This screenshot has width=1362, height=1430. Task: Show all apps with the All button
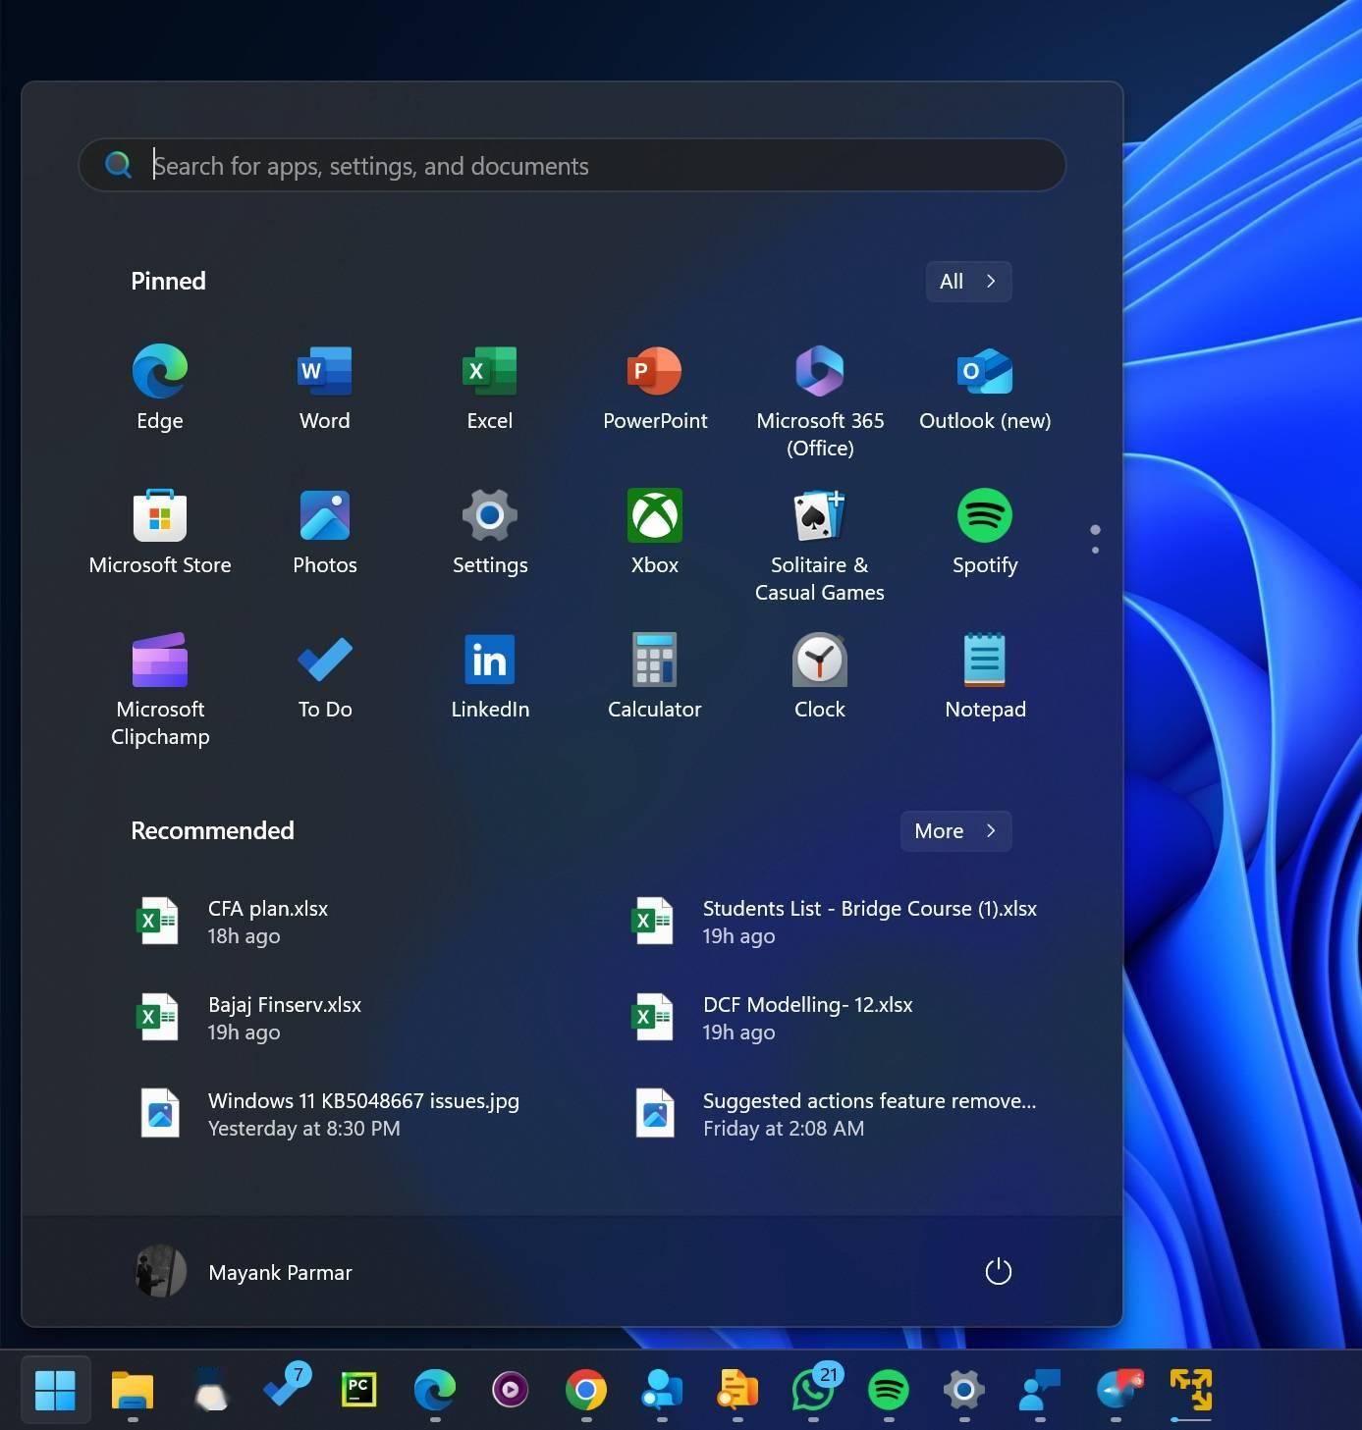968,282
